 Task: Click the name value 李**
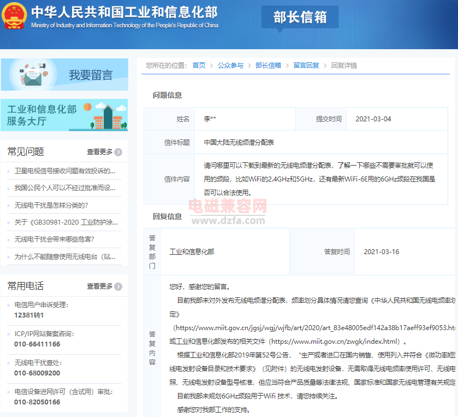[x=210, y=119]
